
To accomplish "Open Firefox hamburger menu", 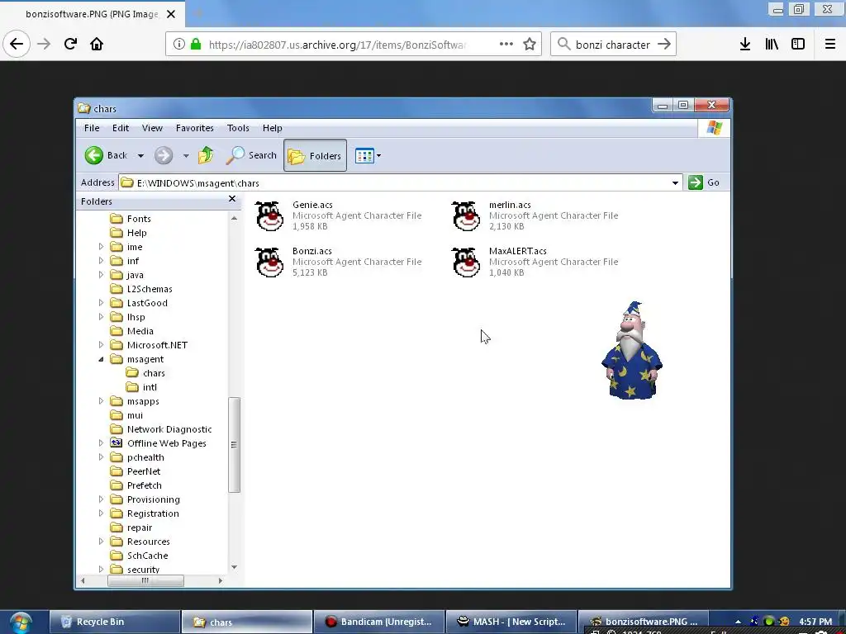I will (829, 45).
